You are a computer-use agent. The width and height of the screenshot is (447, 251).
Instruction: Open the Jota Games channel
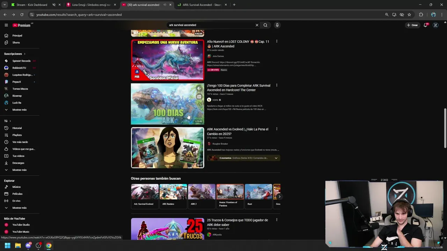[218, 56]
